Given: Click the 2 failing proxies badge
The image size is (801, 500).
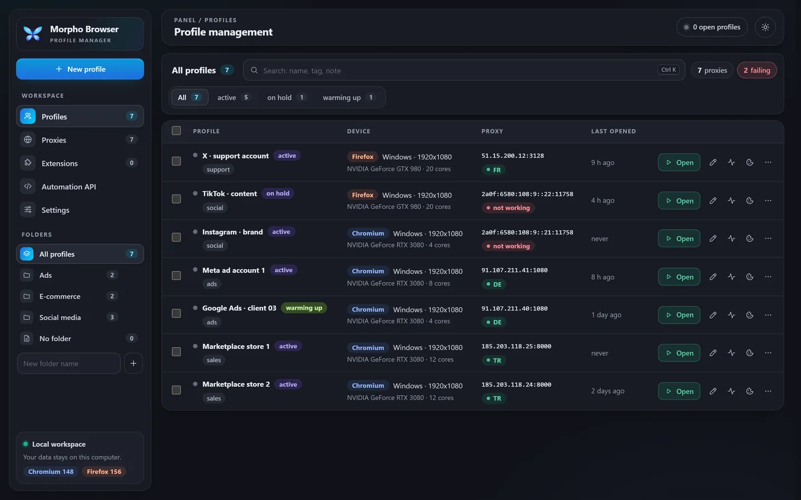Looking at the screenshot, I should click(757, 70).
